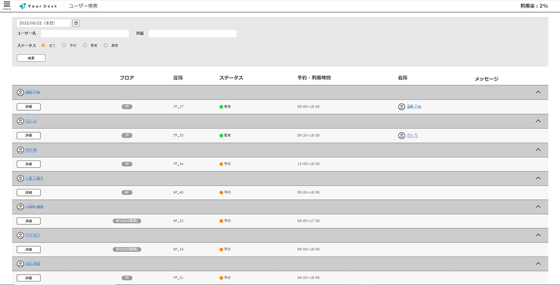This screenshot has width=560, height=285.
Task: Click the ユーザー名 input field
Action: click(84, 34)
